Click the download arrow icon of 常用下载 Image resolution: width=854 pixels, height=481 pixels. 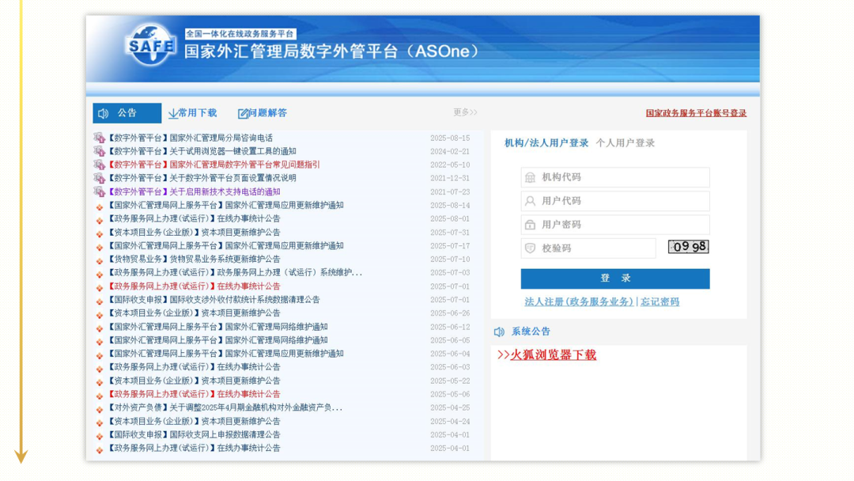tap(173, 113)
